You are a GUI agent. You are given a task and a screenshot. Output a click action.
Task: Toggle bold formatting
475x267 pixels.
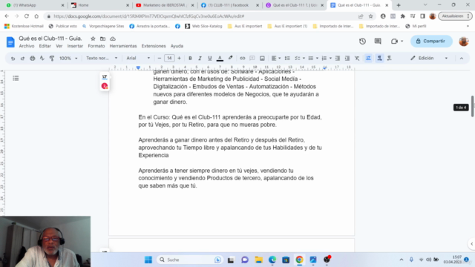[190, 58]
